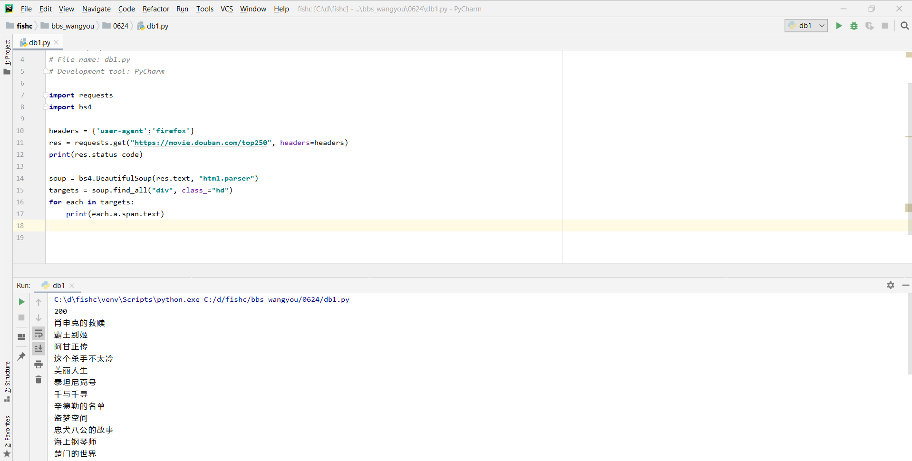Click 'print(res.status_code)' on line 12
The height and width of the screenshot is (461, 912).
(96, 154)
